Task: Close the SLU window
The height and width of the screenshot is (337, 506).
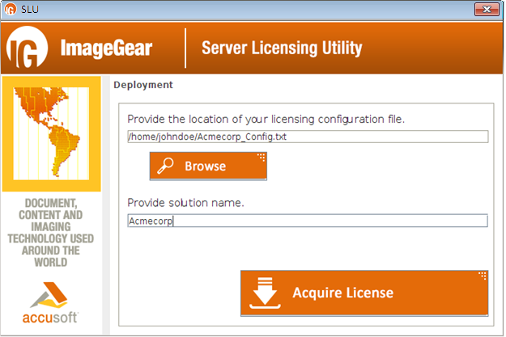Action: 487,9
